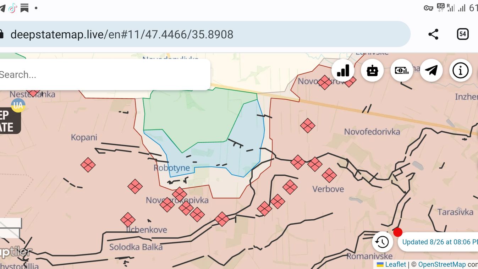Image resolution: width=478 pixels, height=269 pixels.
Task: Open the map history clock icon
Action: pyautogui.click(x=382, y=242)
